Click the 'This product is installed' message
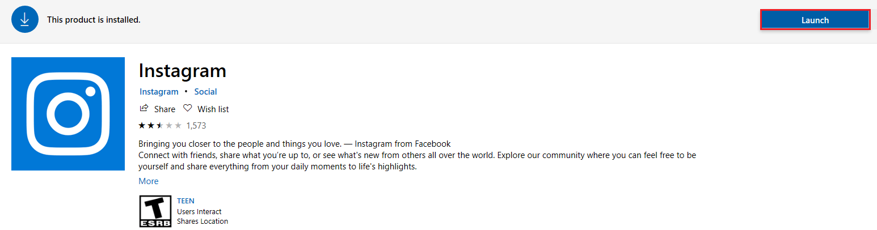877x230 pixels. click(94, 20)
